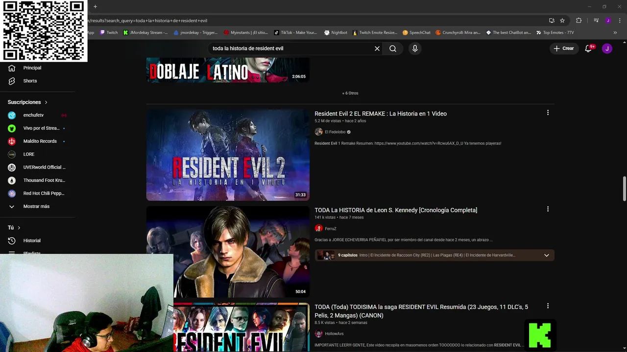Open YouTube notifications bell
This screenshot has height=352, width=627.
tap(589, 48)
